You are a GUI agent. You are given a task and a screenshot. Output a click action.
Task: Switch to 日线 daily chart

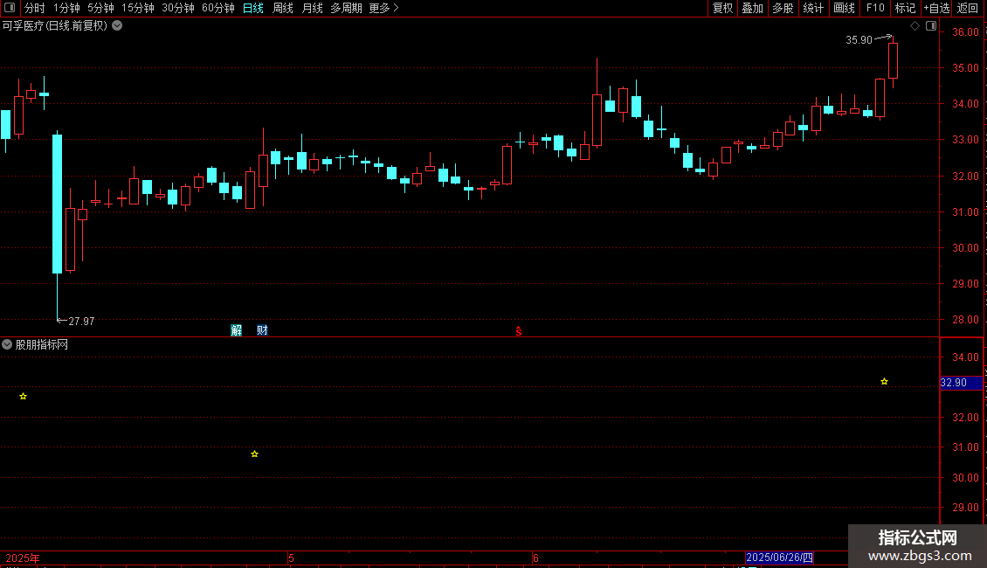253,8
